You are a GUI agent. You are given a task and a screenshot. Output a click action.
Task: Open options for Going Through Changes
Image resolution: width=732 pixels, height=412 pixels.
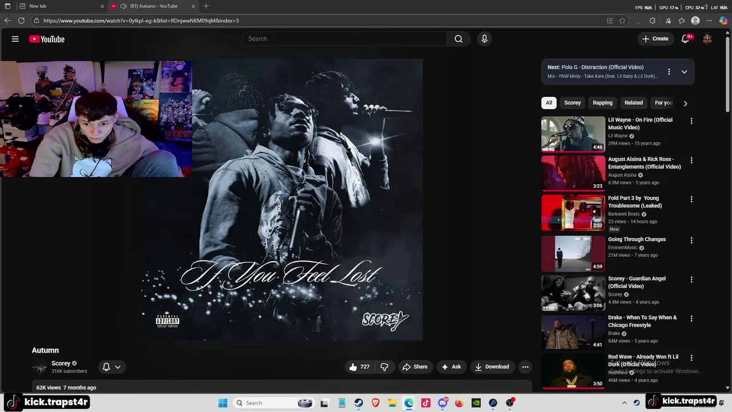point(691,240)
